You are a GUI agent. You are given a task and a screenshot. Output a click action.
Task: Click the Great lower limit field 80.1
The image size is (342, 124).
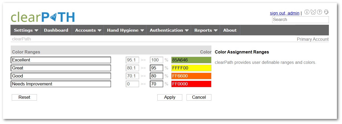click(x=132, y=68)
